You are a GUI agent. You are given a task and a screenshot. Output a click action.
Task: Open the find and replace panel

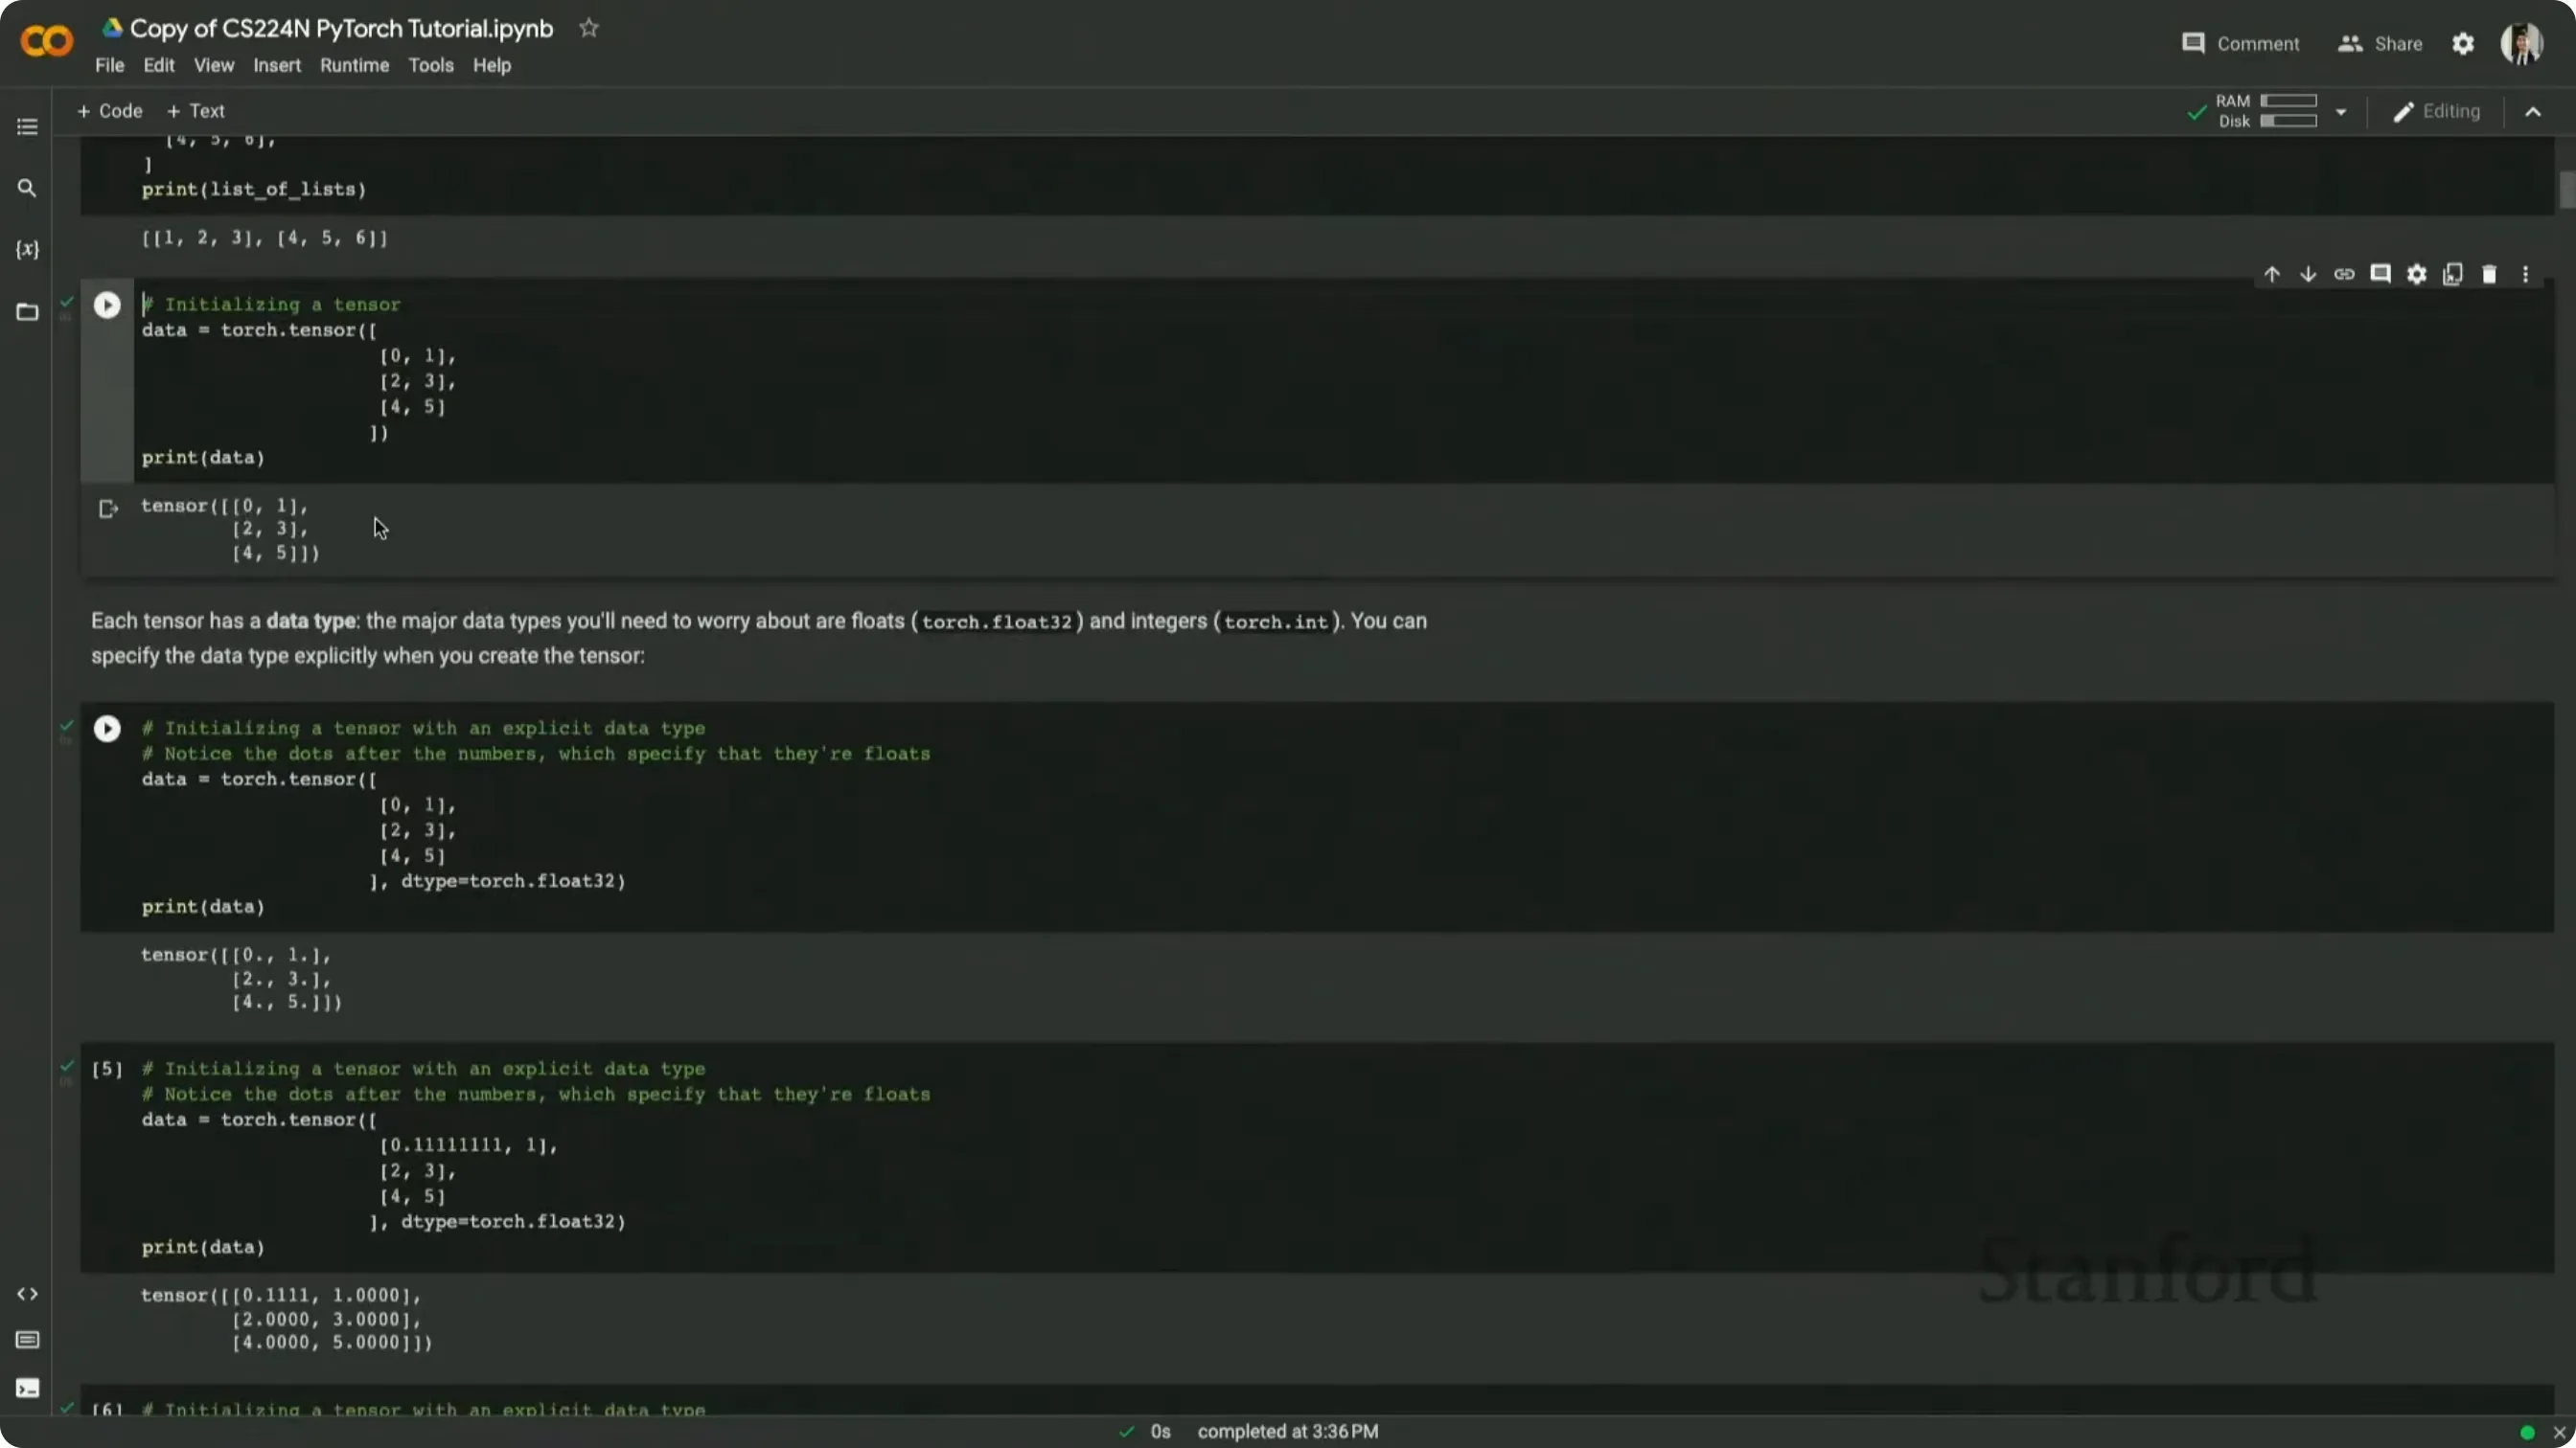point(27,188)
